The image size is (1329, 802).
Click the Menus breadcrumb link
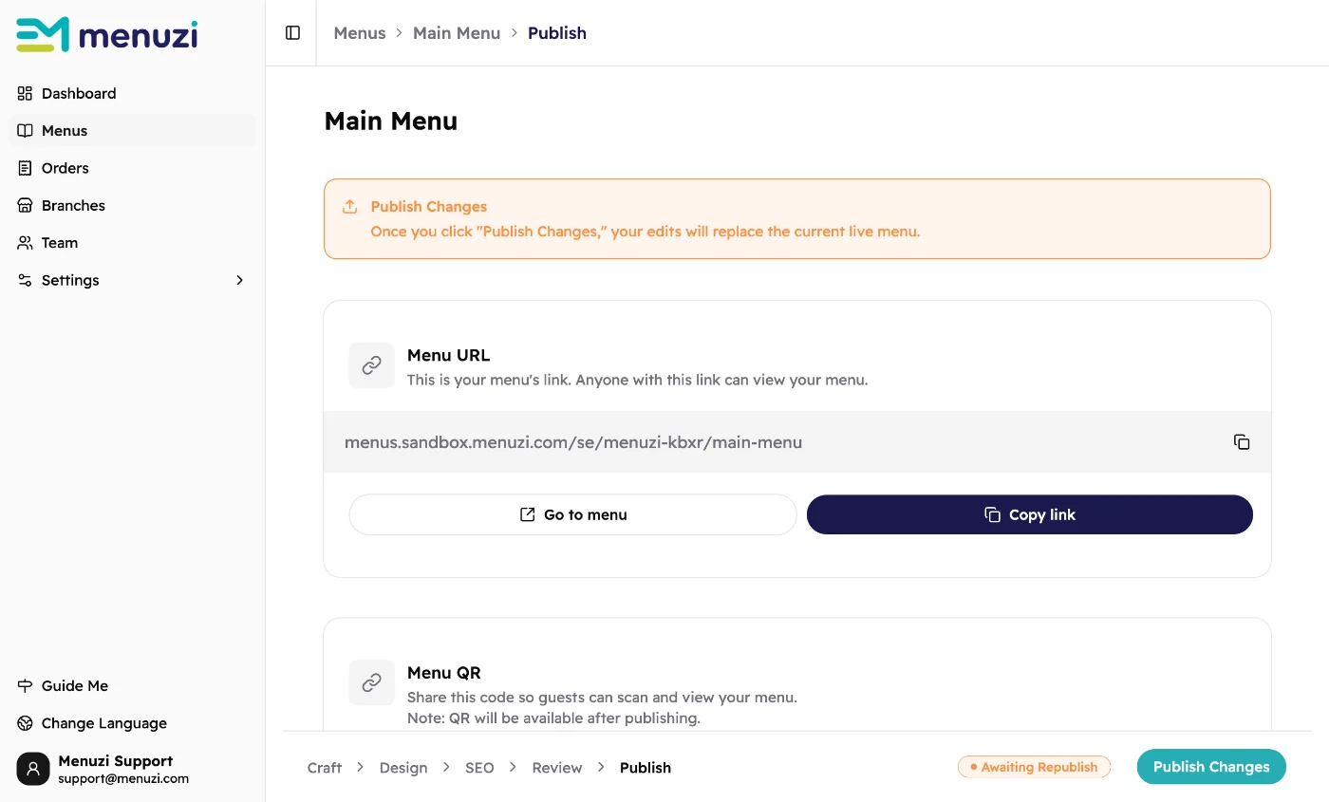tap(360, 33)
